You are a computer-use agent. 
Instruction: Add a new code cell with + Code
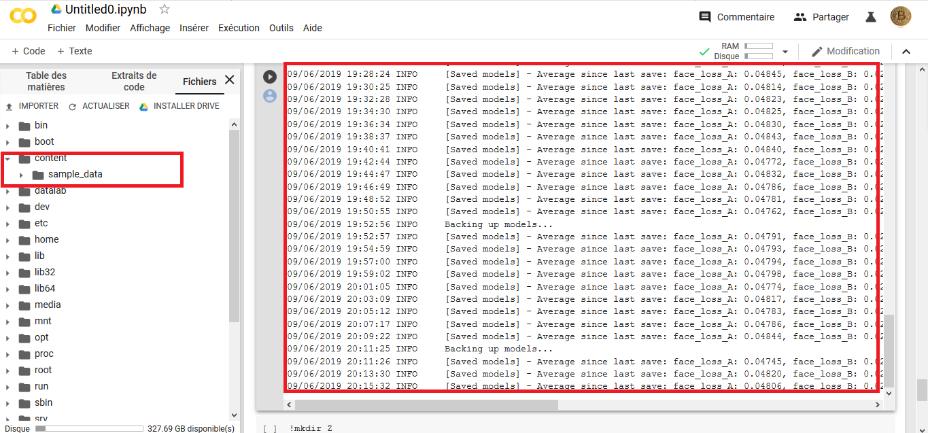point(27,50)
